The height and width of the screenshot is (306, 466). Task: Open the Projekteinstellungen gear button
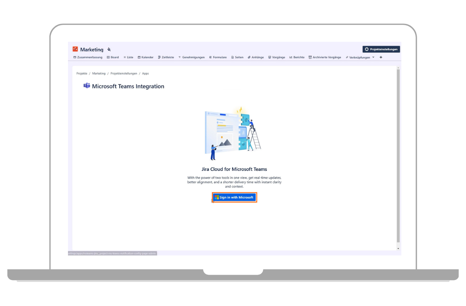(381, 49)
